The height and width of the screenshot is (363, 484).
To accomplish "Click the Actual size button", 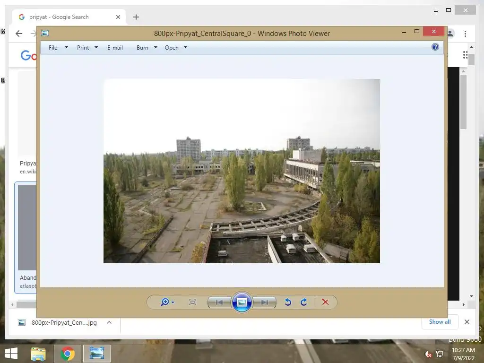I will [192, 302].
